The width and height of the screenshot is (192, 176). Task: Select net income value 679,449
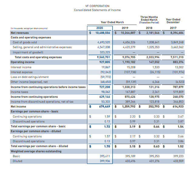pos(104,107)
